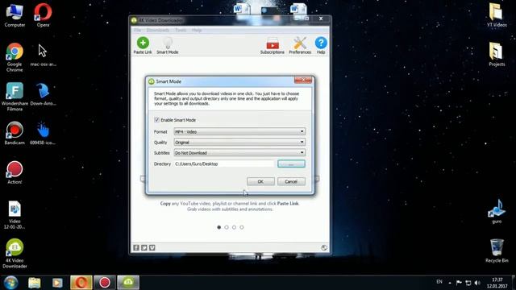The height and width of the screenshot is (290, 516).
Task: Click the directory browse button
Action: (x=291, y=164)
